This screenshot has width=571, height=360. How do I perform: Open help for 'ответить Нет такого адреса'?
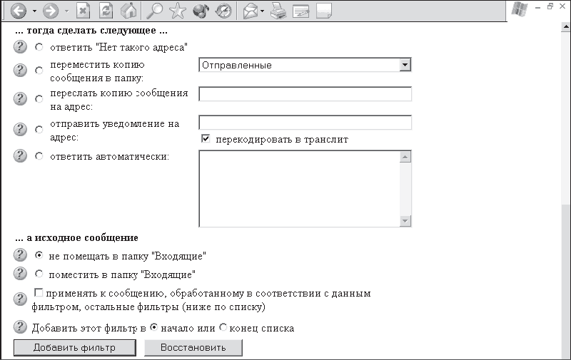point(20,47)
